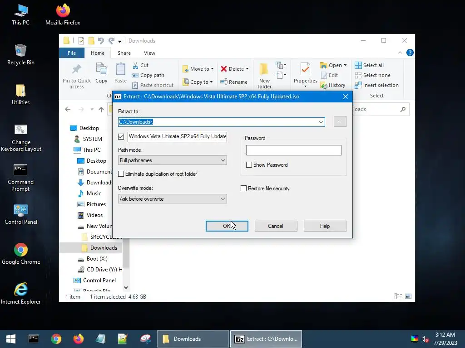Screen dimensions: 465x348
Task: Launch Mozilla Firefox from desktop
Action: point(63,14)
